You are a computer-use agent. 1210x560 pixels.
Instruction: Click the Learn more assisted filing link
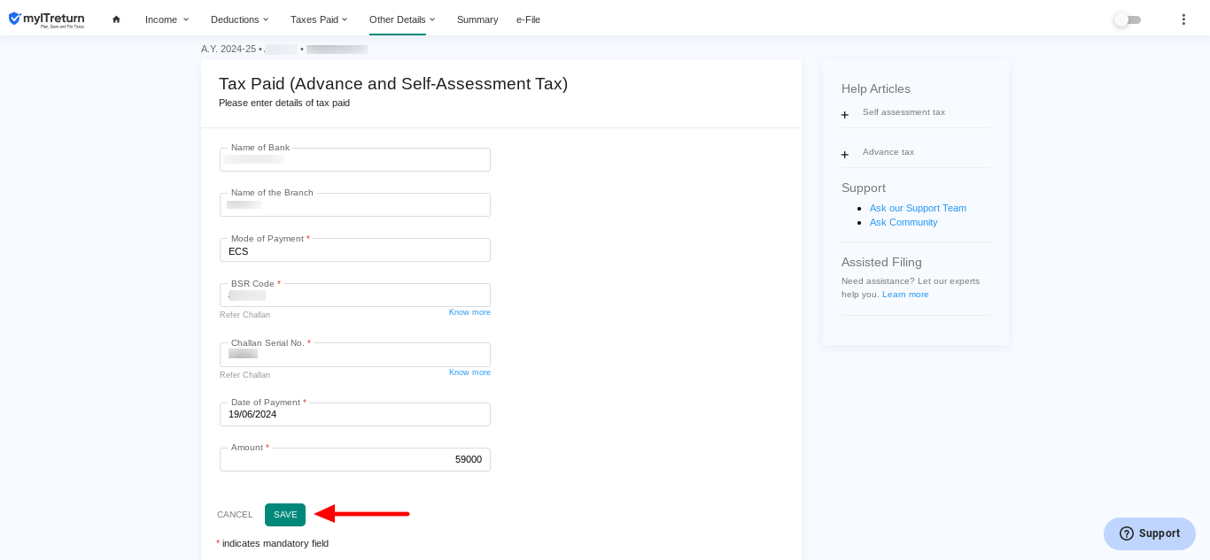click(905, 294)
